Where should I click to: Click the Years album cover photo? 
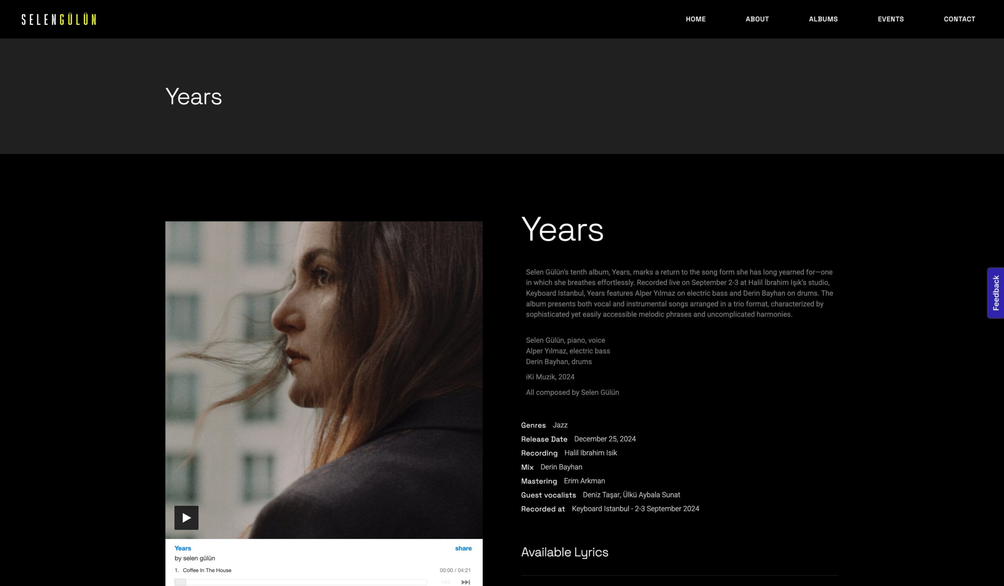tap(324, 380)
